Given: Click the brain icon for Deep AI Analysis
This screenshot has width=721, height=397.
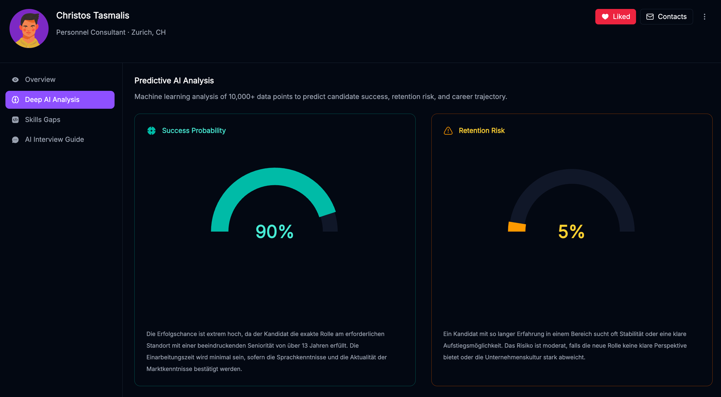Looking at the screenshot, I should [15, 100].
